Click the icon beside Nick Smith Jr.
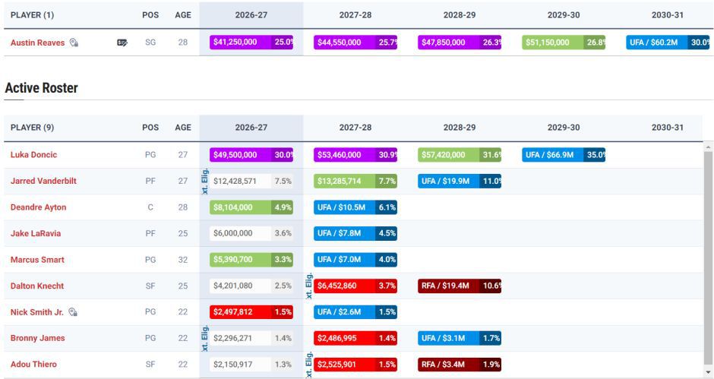The height and width of the screenshot is (379, 714). (x=73, y=312)
